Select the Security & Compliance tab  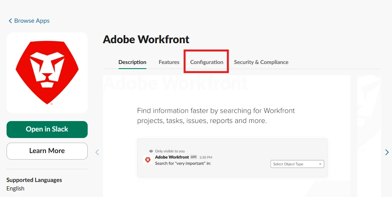pos(261,62)
